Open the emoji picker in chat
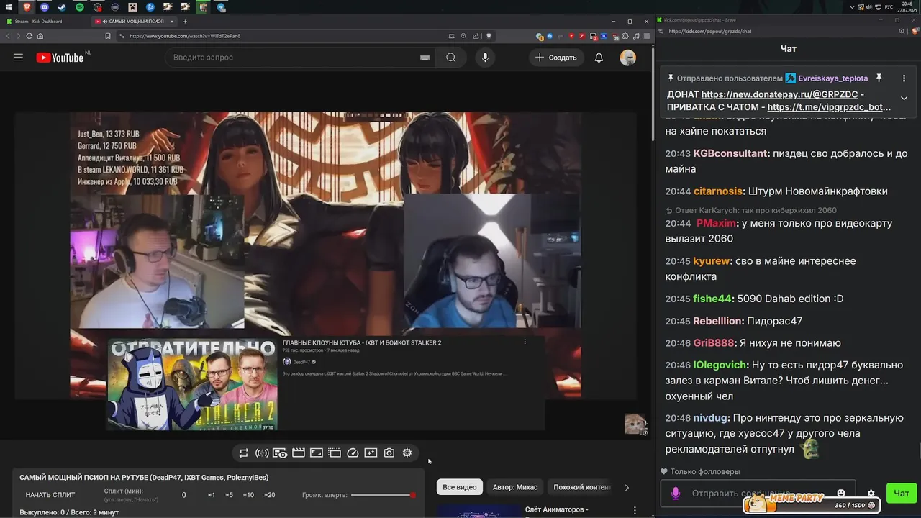This screenshot has width=921, height=518. (x=841, y=494)
